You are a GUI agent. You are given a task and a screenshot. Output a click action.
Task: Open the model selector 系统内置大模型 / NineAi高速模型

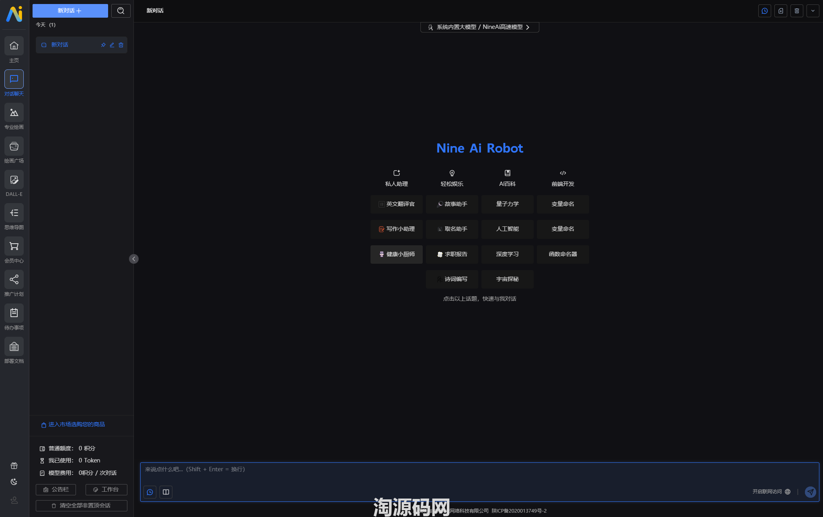coord(479,27)
